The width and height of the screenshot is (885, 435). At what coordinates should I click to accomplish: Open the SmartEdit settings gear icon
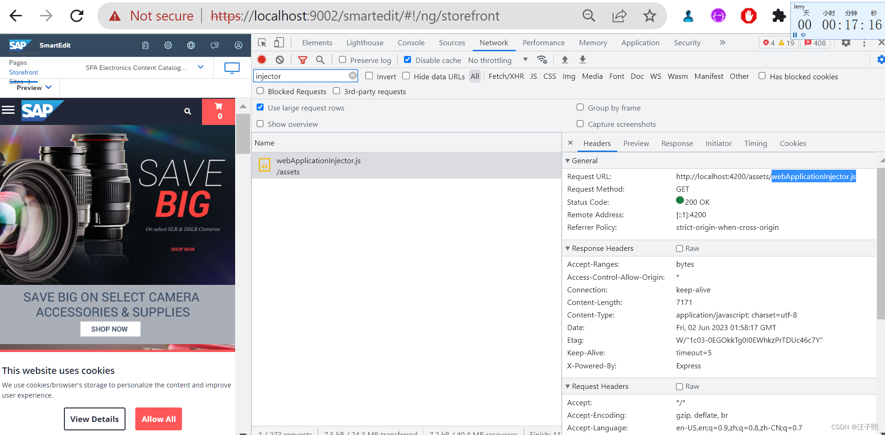tap(168, 45)
